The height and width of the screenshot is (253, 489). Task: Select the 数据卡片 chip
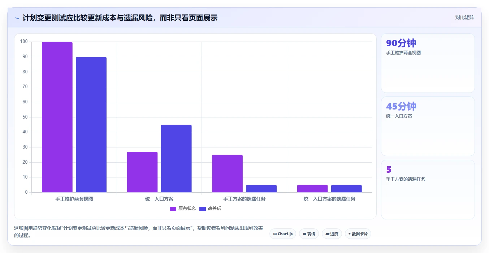358,234
